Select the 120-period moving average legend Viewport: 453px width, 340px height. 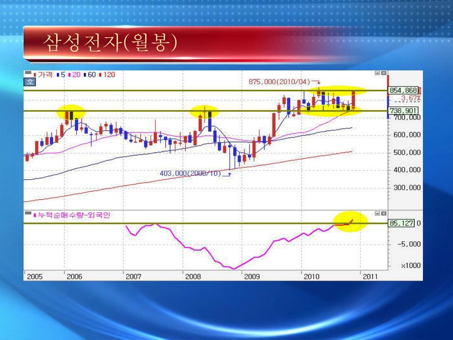pos(107,74)
